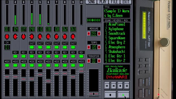Select AcouPiano1 in the sound list

[117, 24]
